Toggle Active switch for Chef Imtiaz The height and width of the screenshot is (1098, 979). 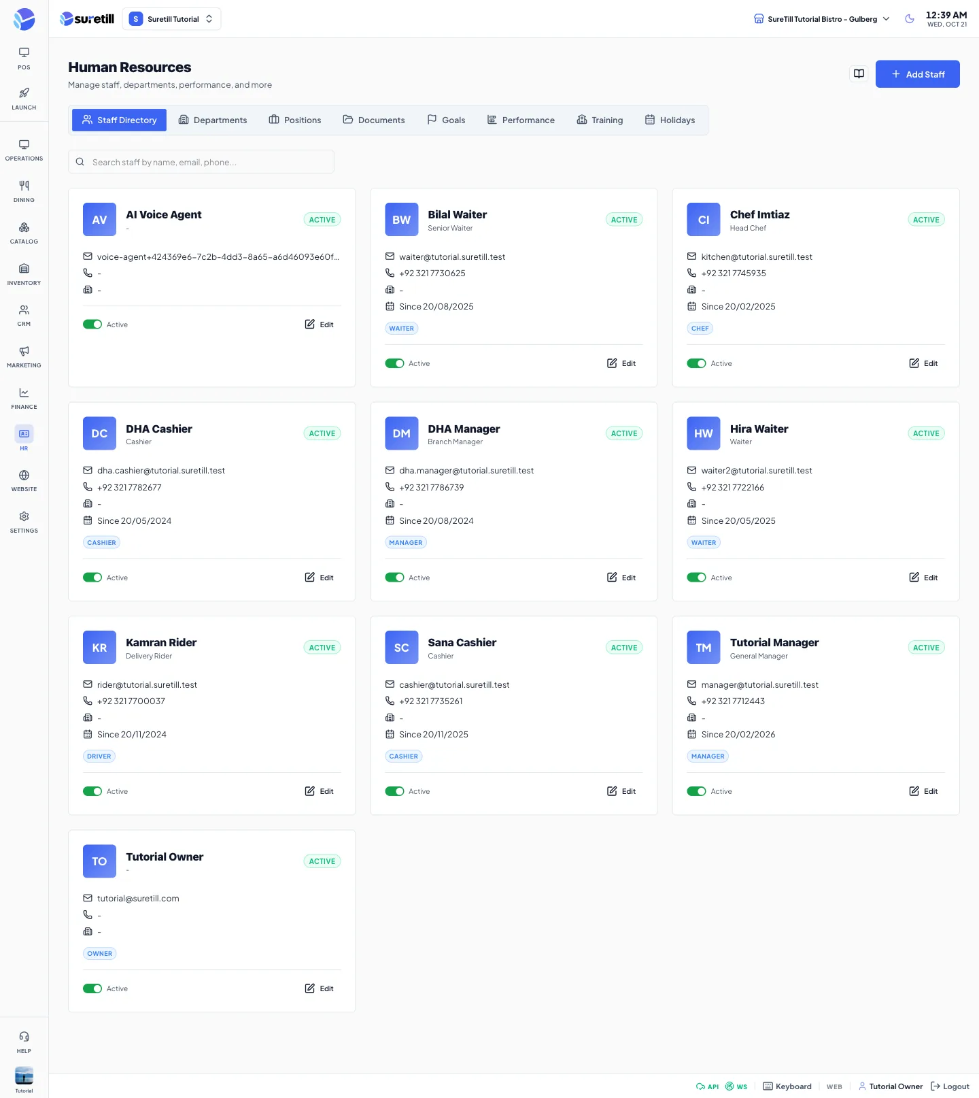(696, 363)
